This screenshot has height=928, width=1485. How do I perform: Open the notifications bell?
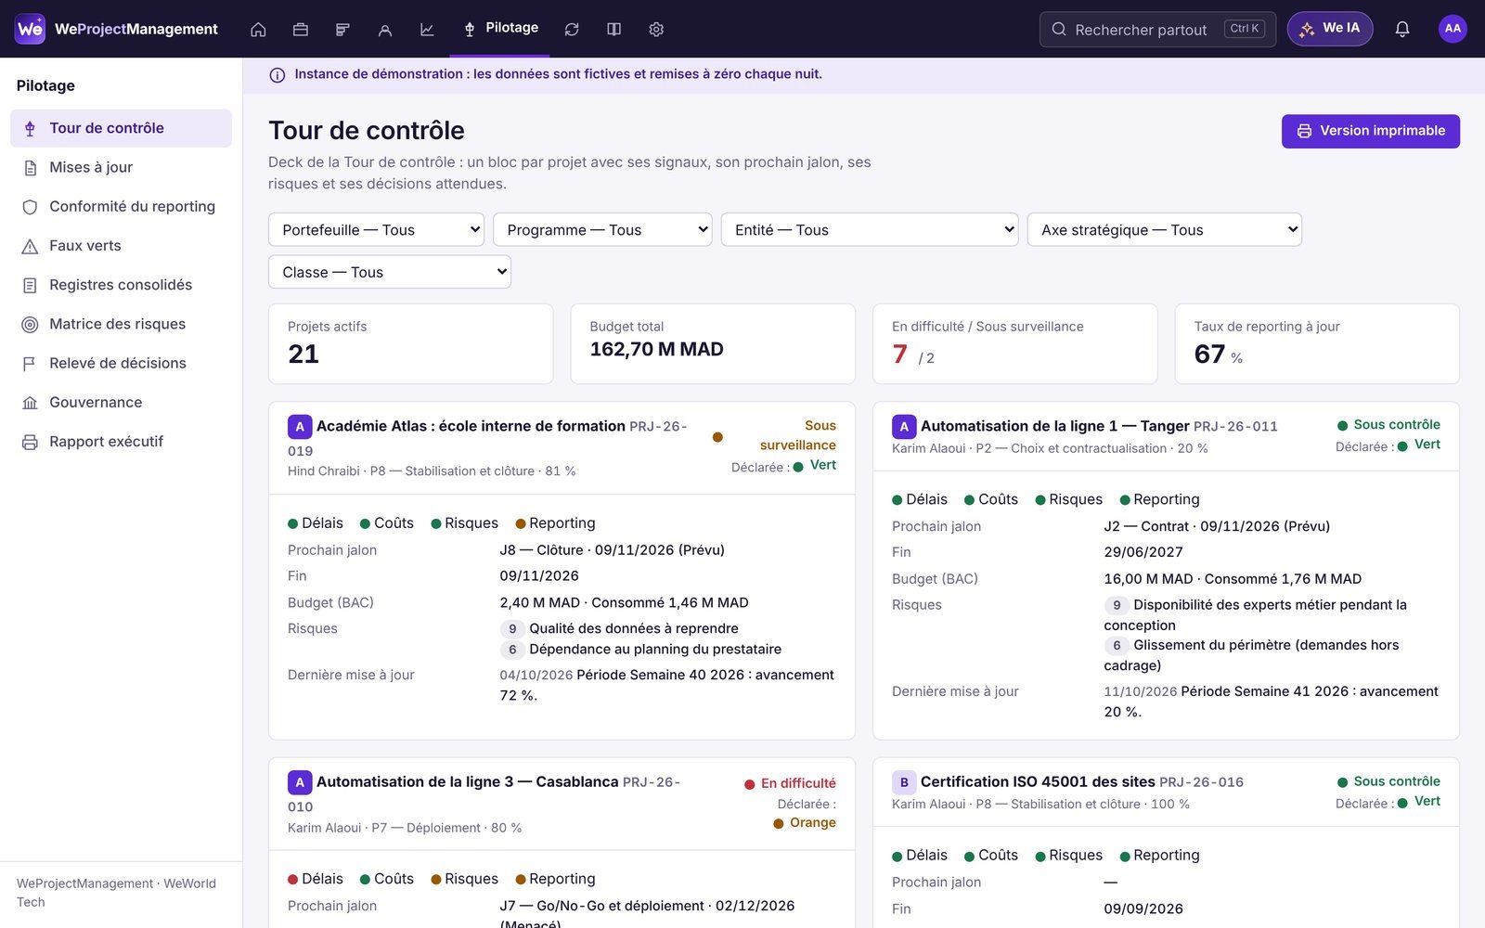click(1402, 29)
